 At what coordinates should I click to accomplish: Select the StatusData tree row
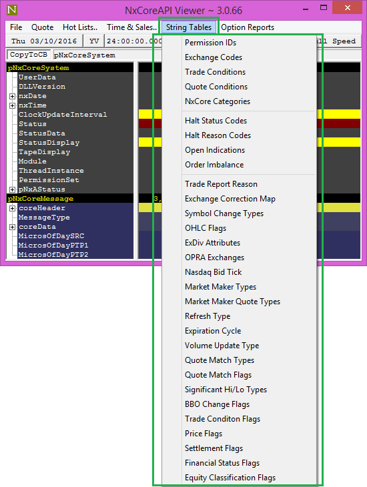click(42, 133)
